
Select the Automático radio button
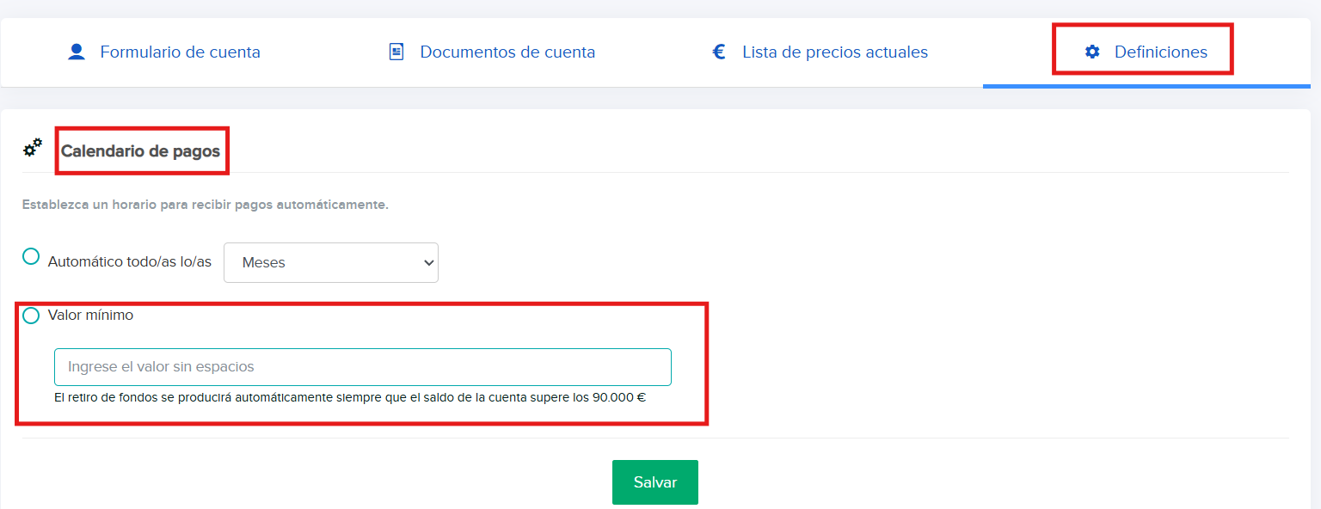click(x=31, y=256)
